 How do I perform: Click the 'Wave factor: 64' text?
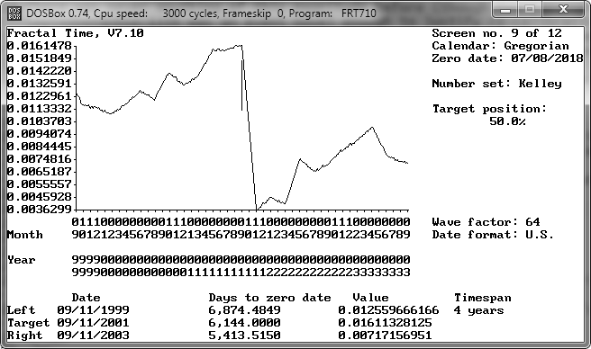[x=486, y=222]
